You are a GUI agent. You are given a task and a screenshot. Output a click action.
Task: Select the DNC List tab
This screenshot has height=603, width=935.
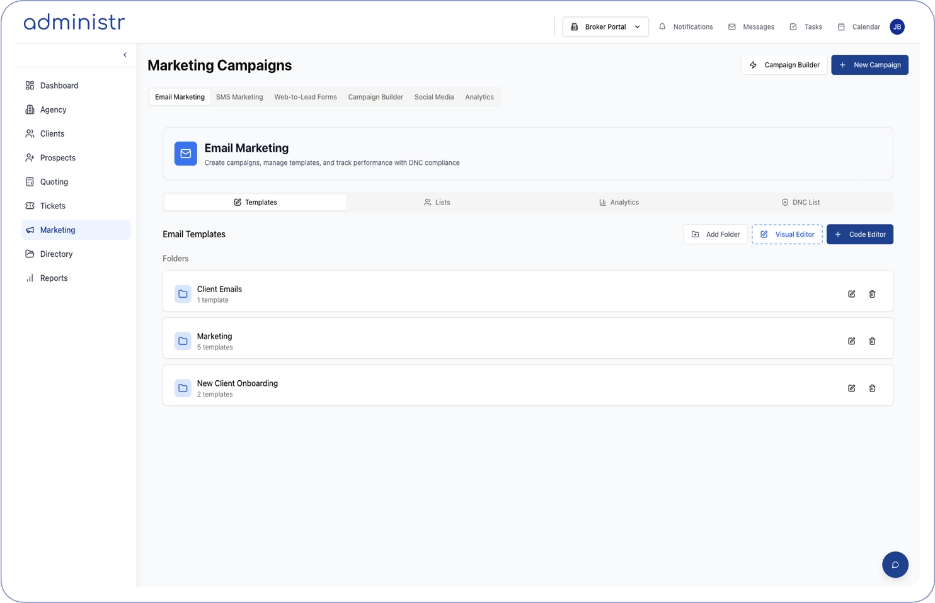(x=801, y=202)
